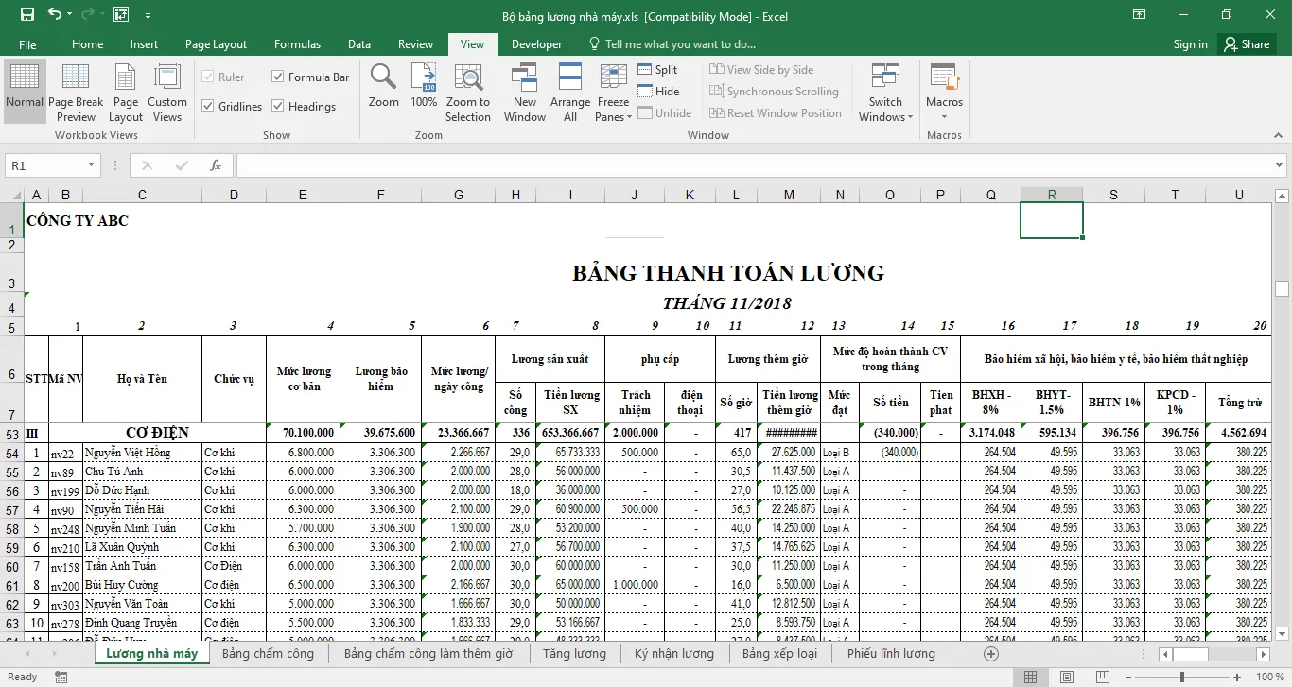Click Tell me what you want to do

point(680,44)
